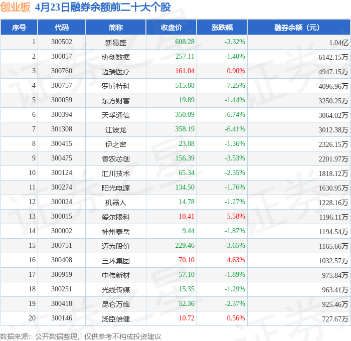Select stock name 中伟新材

tap(116, 275)
